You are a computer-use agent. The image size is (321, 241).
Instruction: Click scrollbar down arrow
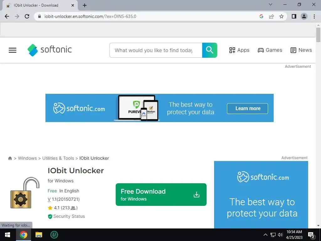pos(318,226)
